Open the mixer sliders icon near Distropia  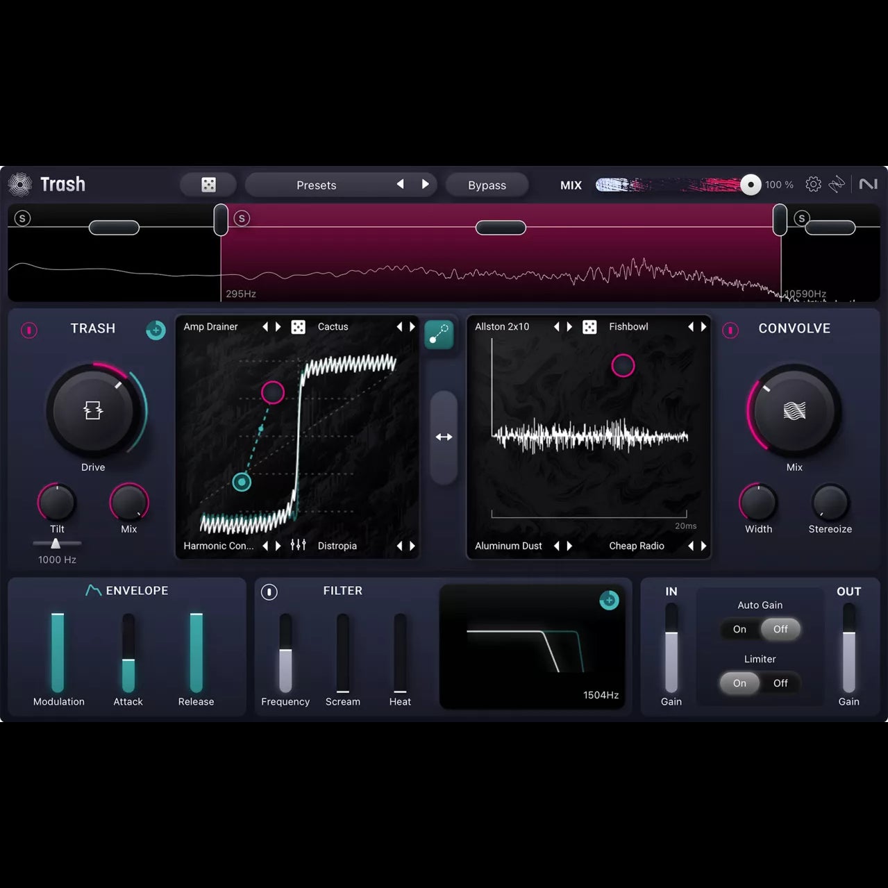coord(298,545)
